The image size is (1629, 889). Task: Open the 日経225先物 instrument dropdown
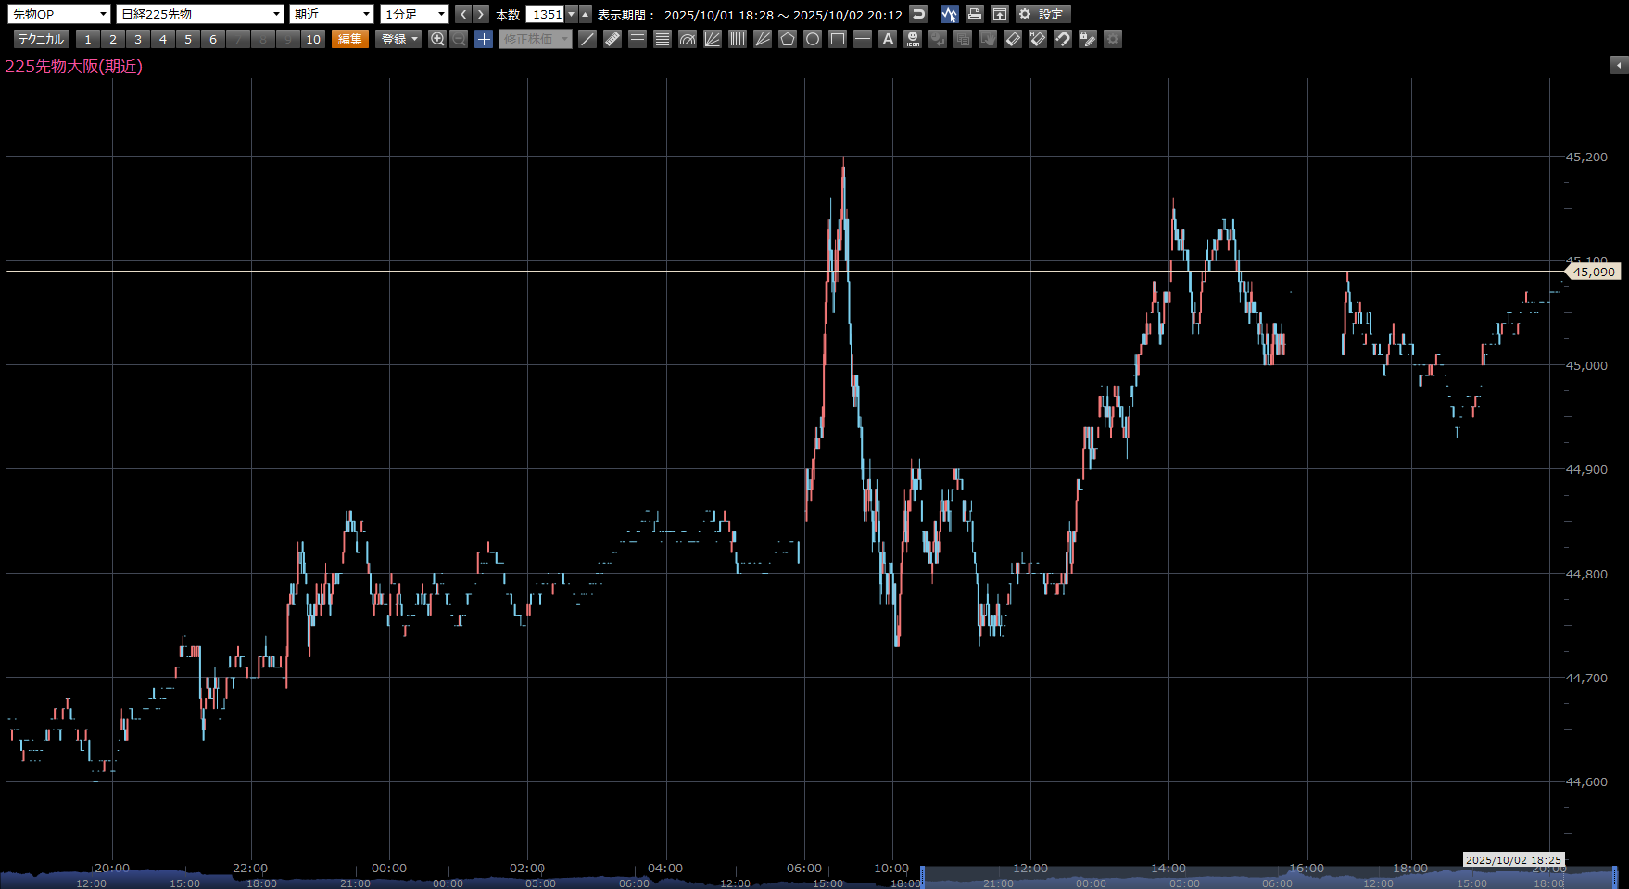(200, 14)
